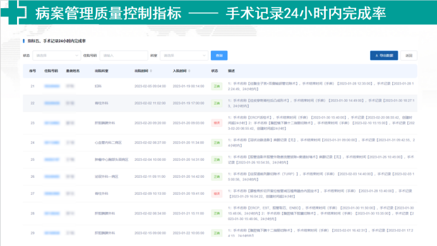Viewport: 437px width, 246px height.
Task: Open admission number link in row 28
Action: click(52, 213)
